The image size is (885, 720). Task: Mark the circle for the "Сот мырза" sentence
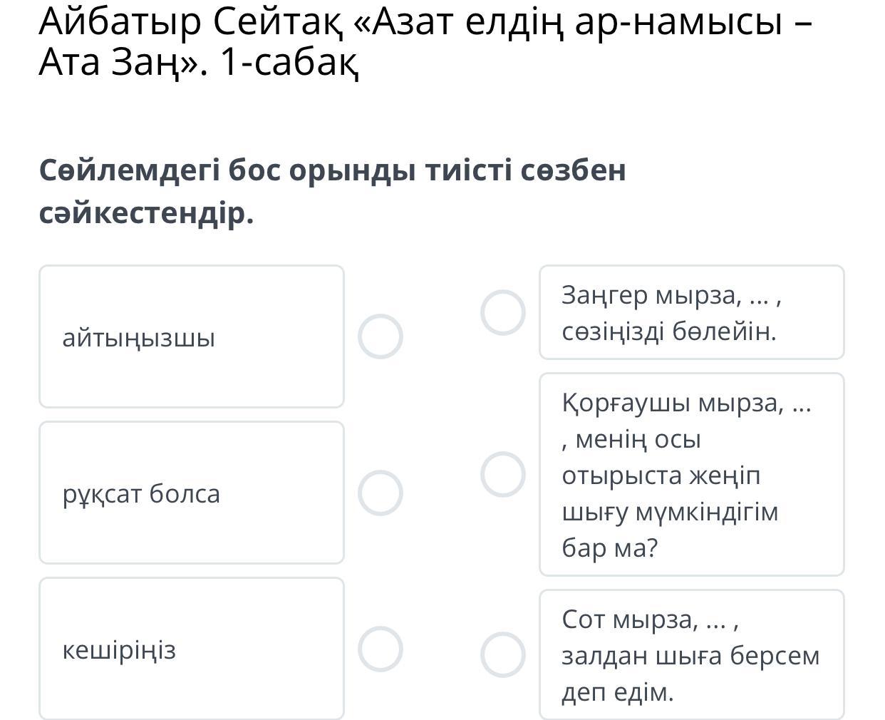coord(502,654)
